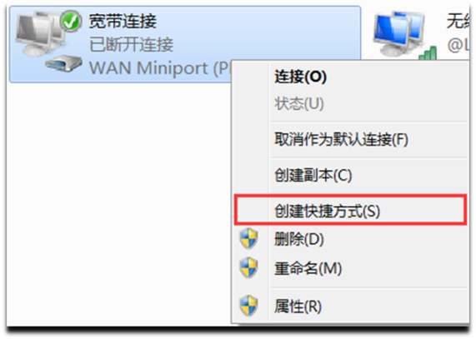
Task: Select the wireless network connection computer icon
Action: click(400, 34)
